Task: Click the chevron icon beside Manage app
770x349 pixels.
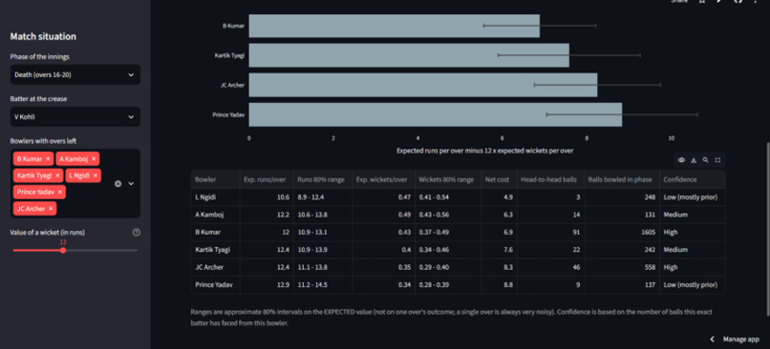Action: (713, 339)
